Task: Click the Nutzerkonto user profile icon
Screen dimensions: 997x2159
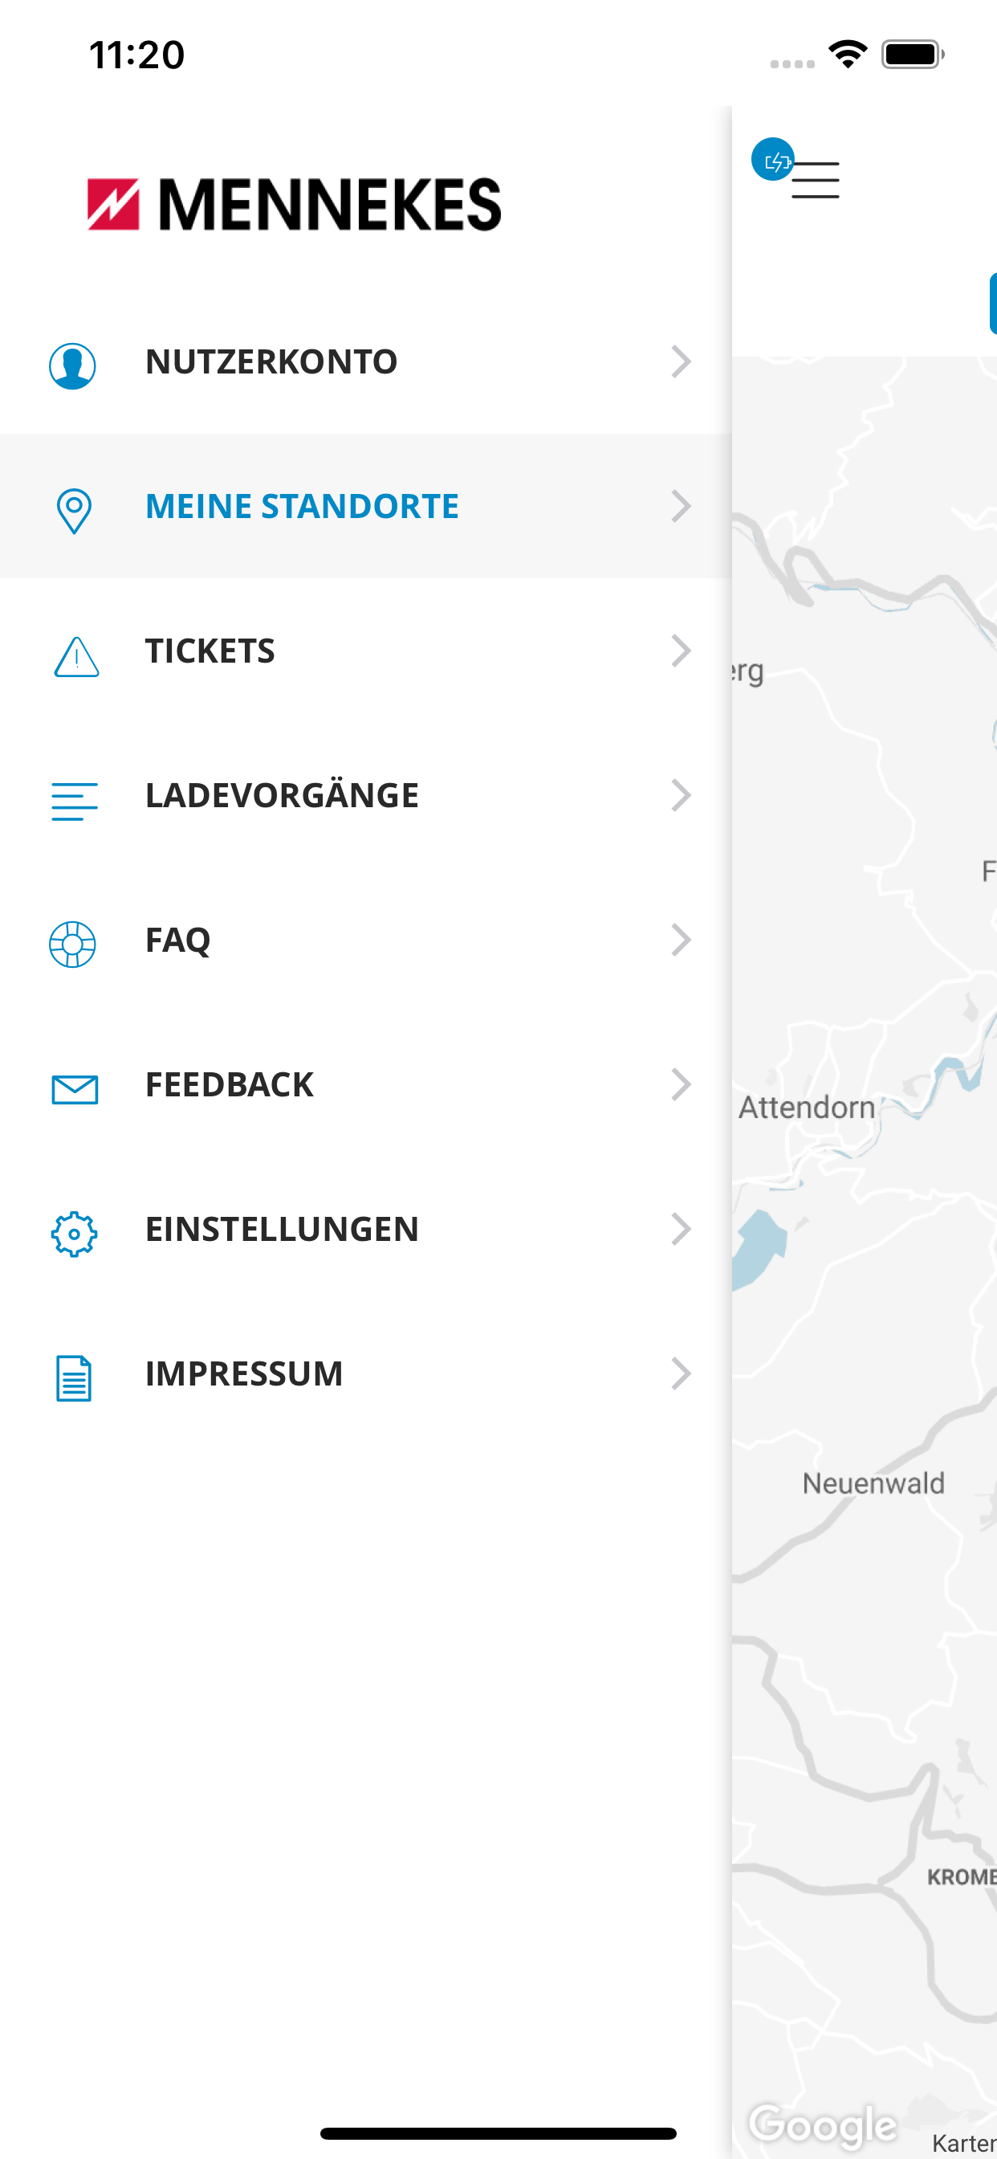Action: (73, 365)
